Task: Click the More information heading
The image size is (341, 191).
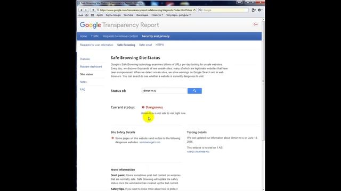Action: 123,170
